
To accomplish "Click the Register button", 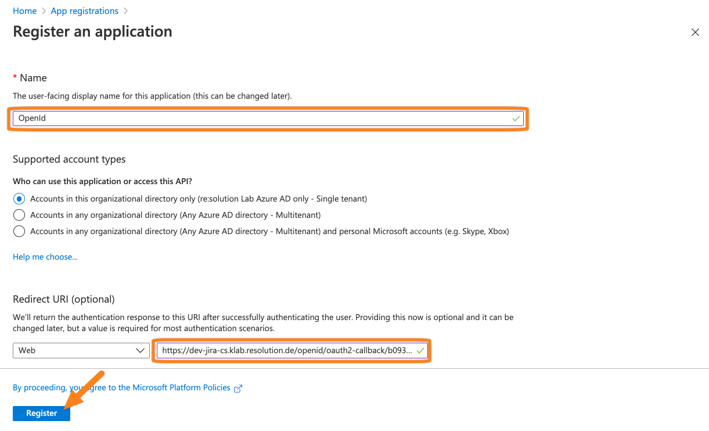I will tap(41, 413).
